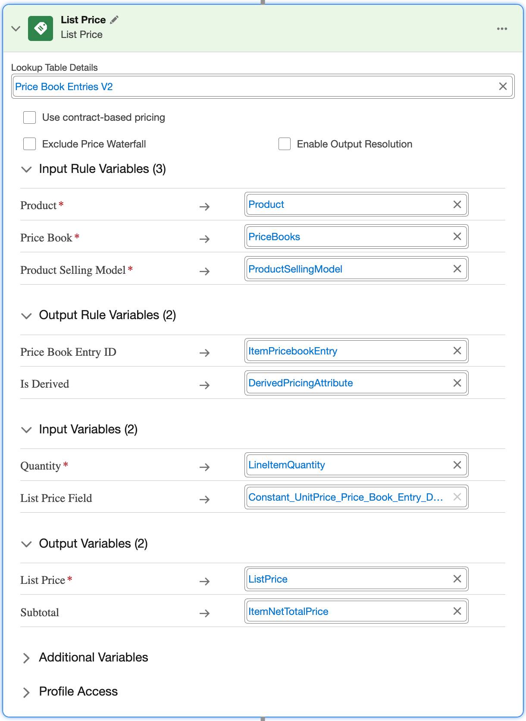
Task: Enable Use contract-based pricing checkbox
Action: [29, 117]
